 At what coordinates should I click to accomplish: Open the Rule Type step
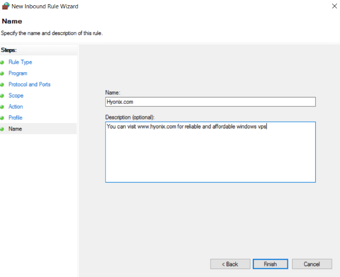coord(20,62)
